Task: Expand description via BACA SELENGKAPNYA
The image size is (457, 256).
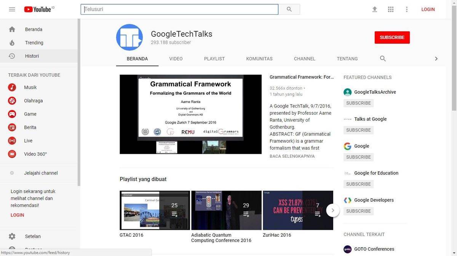Action: [x=292, y=156]
